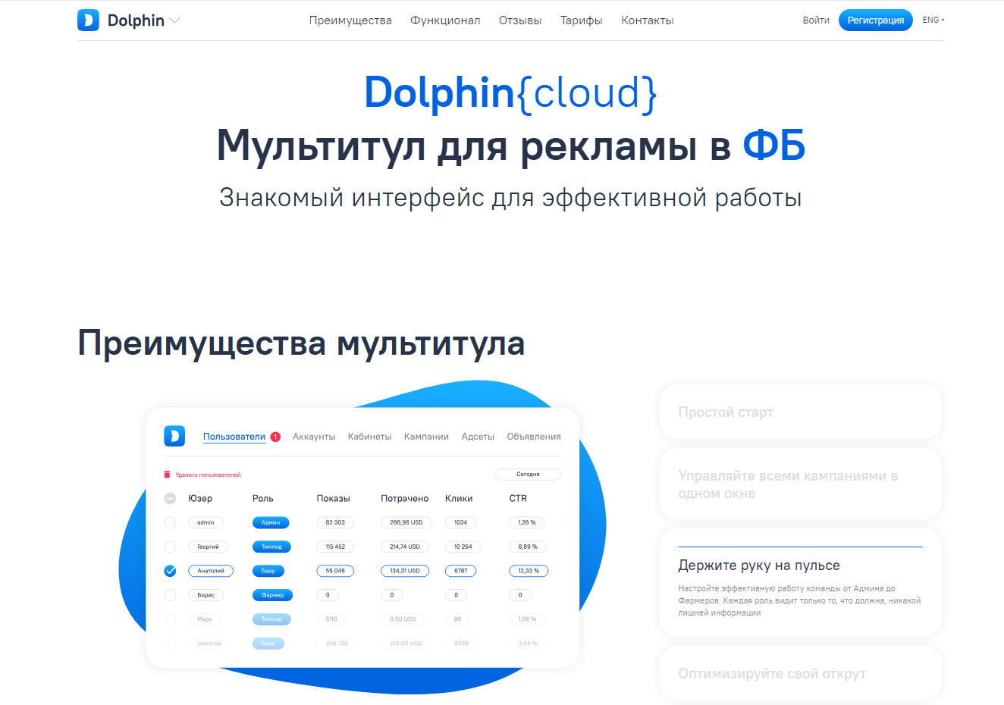Select Адсеты tab in preview

pos(478,437)
